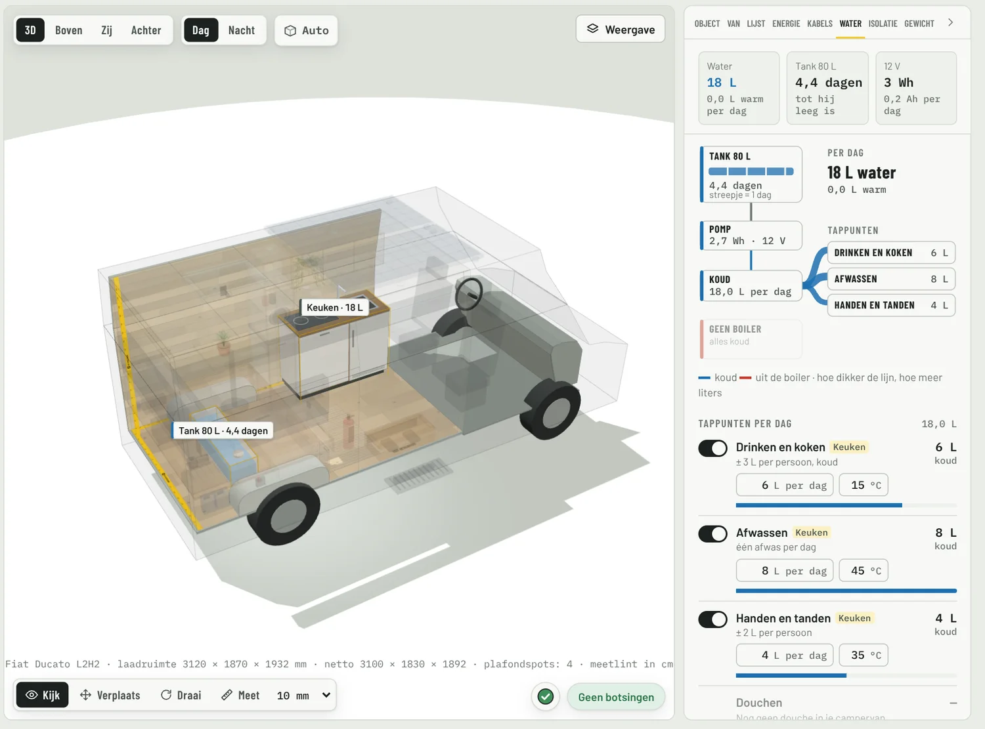Switch to the ENERGIE tab
985x729 pixels.
coord(786,24)
